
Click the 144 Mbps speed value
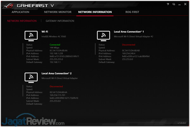tap(54, 48)
